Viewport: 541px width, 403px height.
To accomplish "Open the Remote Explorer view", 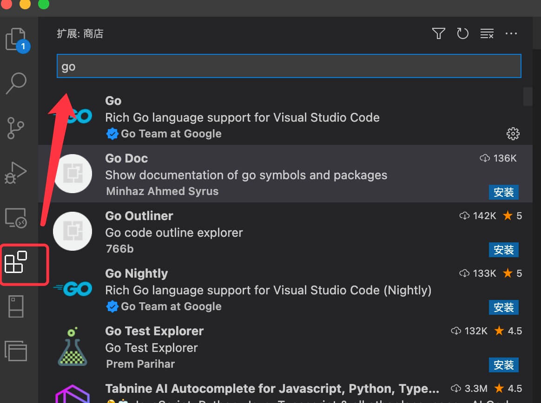I will click(x=17, y=217).
